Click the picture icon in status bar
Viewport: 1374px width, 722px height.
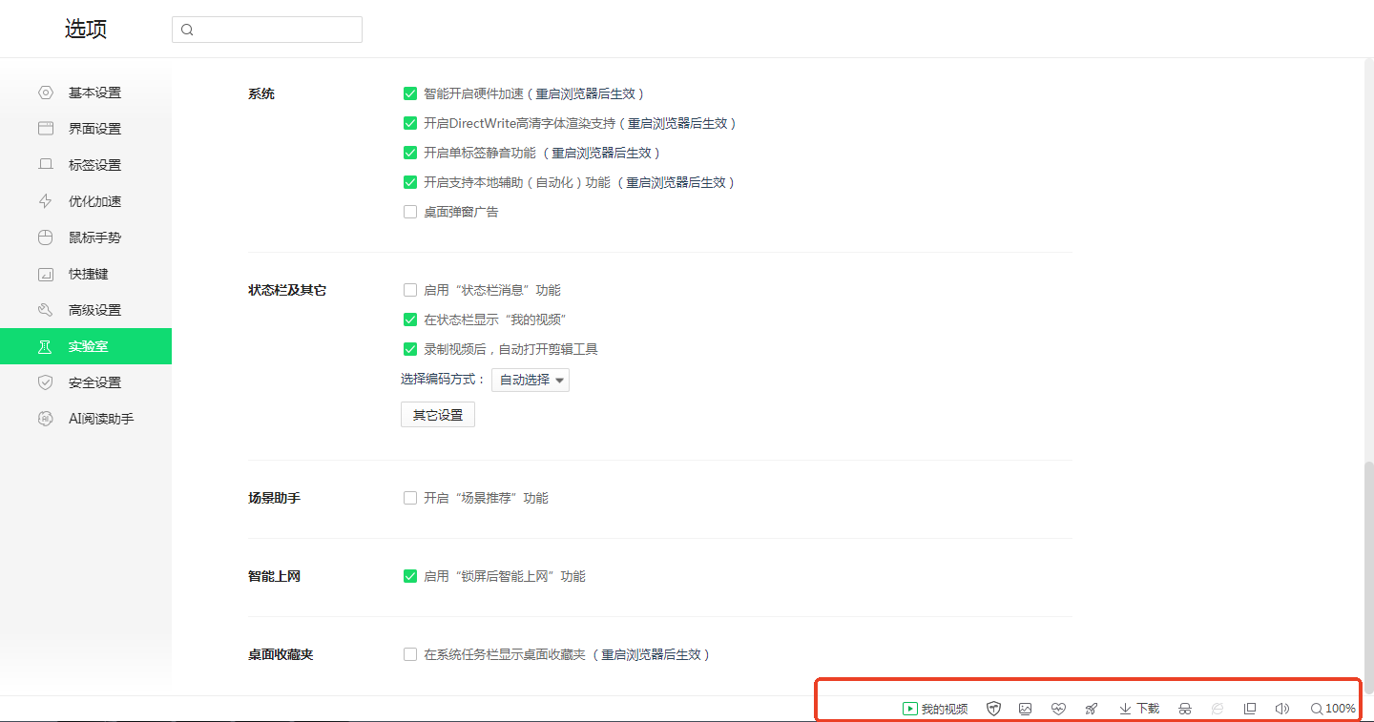(x=1026, y=709)
